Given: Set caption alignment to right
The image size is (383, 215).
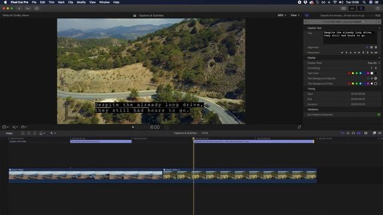Looking at the screenshot, I should [376, 47].
